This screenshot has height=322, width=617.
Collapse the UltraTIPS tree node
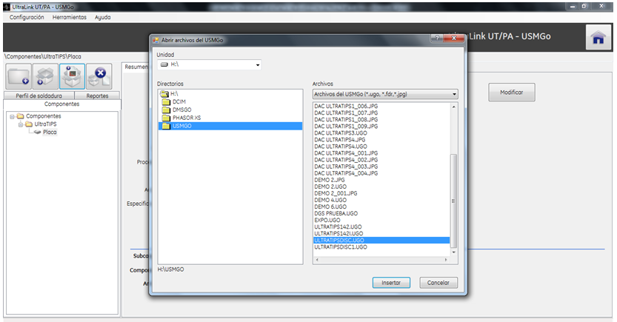[21, 124]
